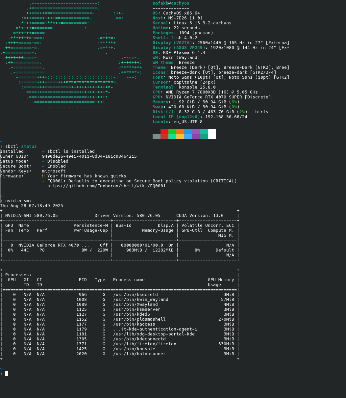
Task: Click the 'Process name' column header
Action: 129,280
